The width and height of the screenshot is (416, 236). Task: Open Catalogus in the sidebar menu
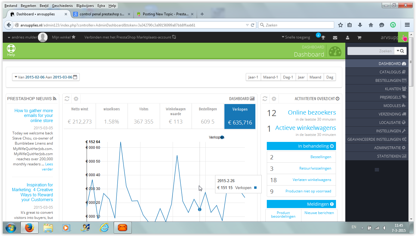pos(377,72)
